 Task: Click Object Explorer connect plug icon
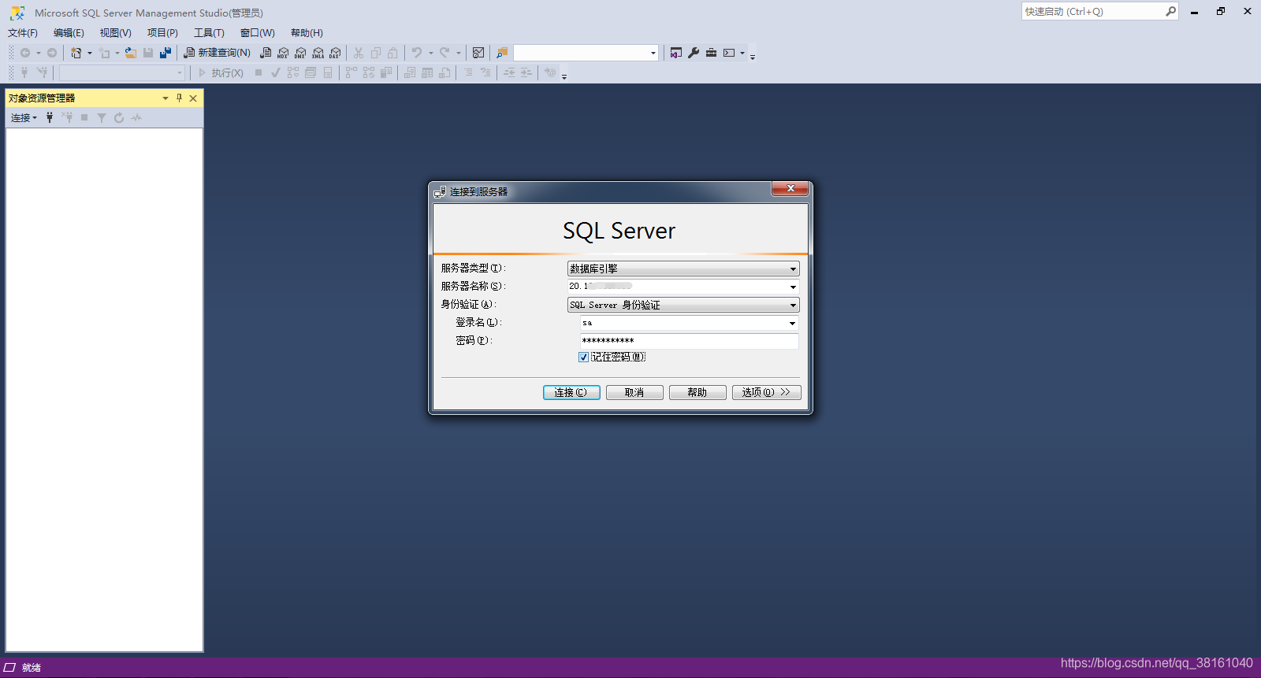pyautogui.click(x=50, y=117)
